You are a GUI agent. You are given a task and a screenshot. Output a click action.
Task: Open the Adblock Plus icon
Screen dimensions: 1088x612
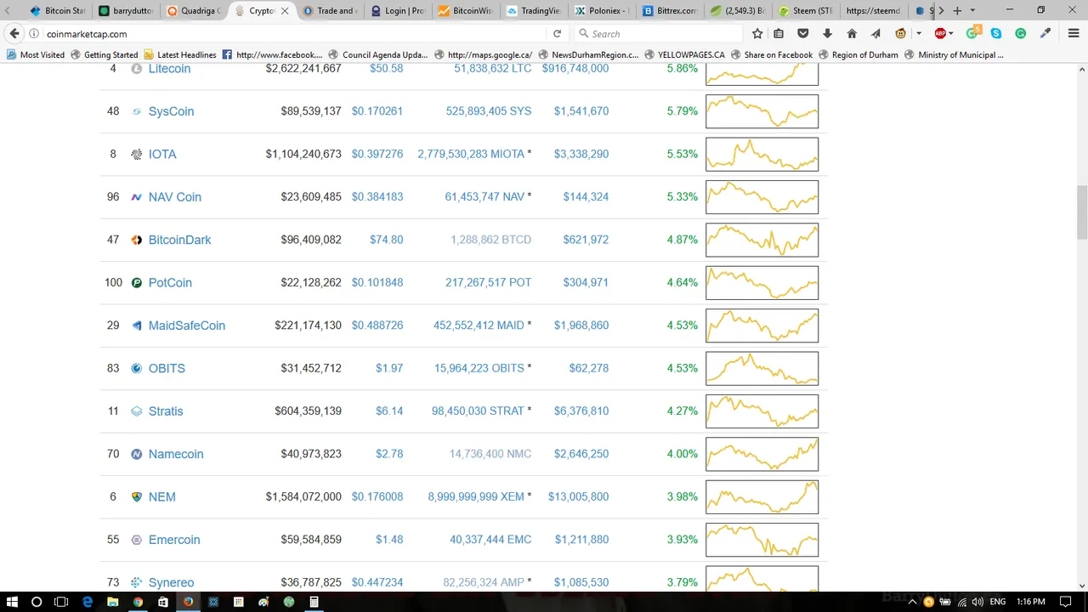click(940, 34)
